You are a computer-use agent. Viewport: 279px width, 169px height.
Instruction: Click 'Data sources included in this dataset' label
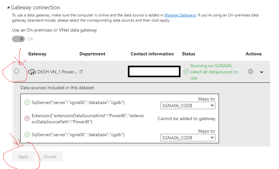(57, 88)
